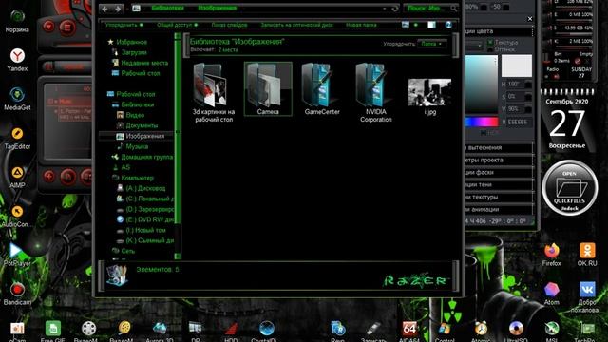Pick a shade in the color gradient square
This screenshot has width=608, height=342.
pyautogui.click(x=482, y=85)
